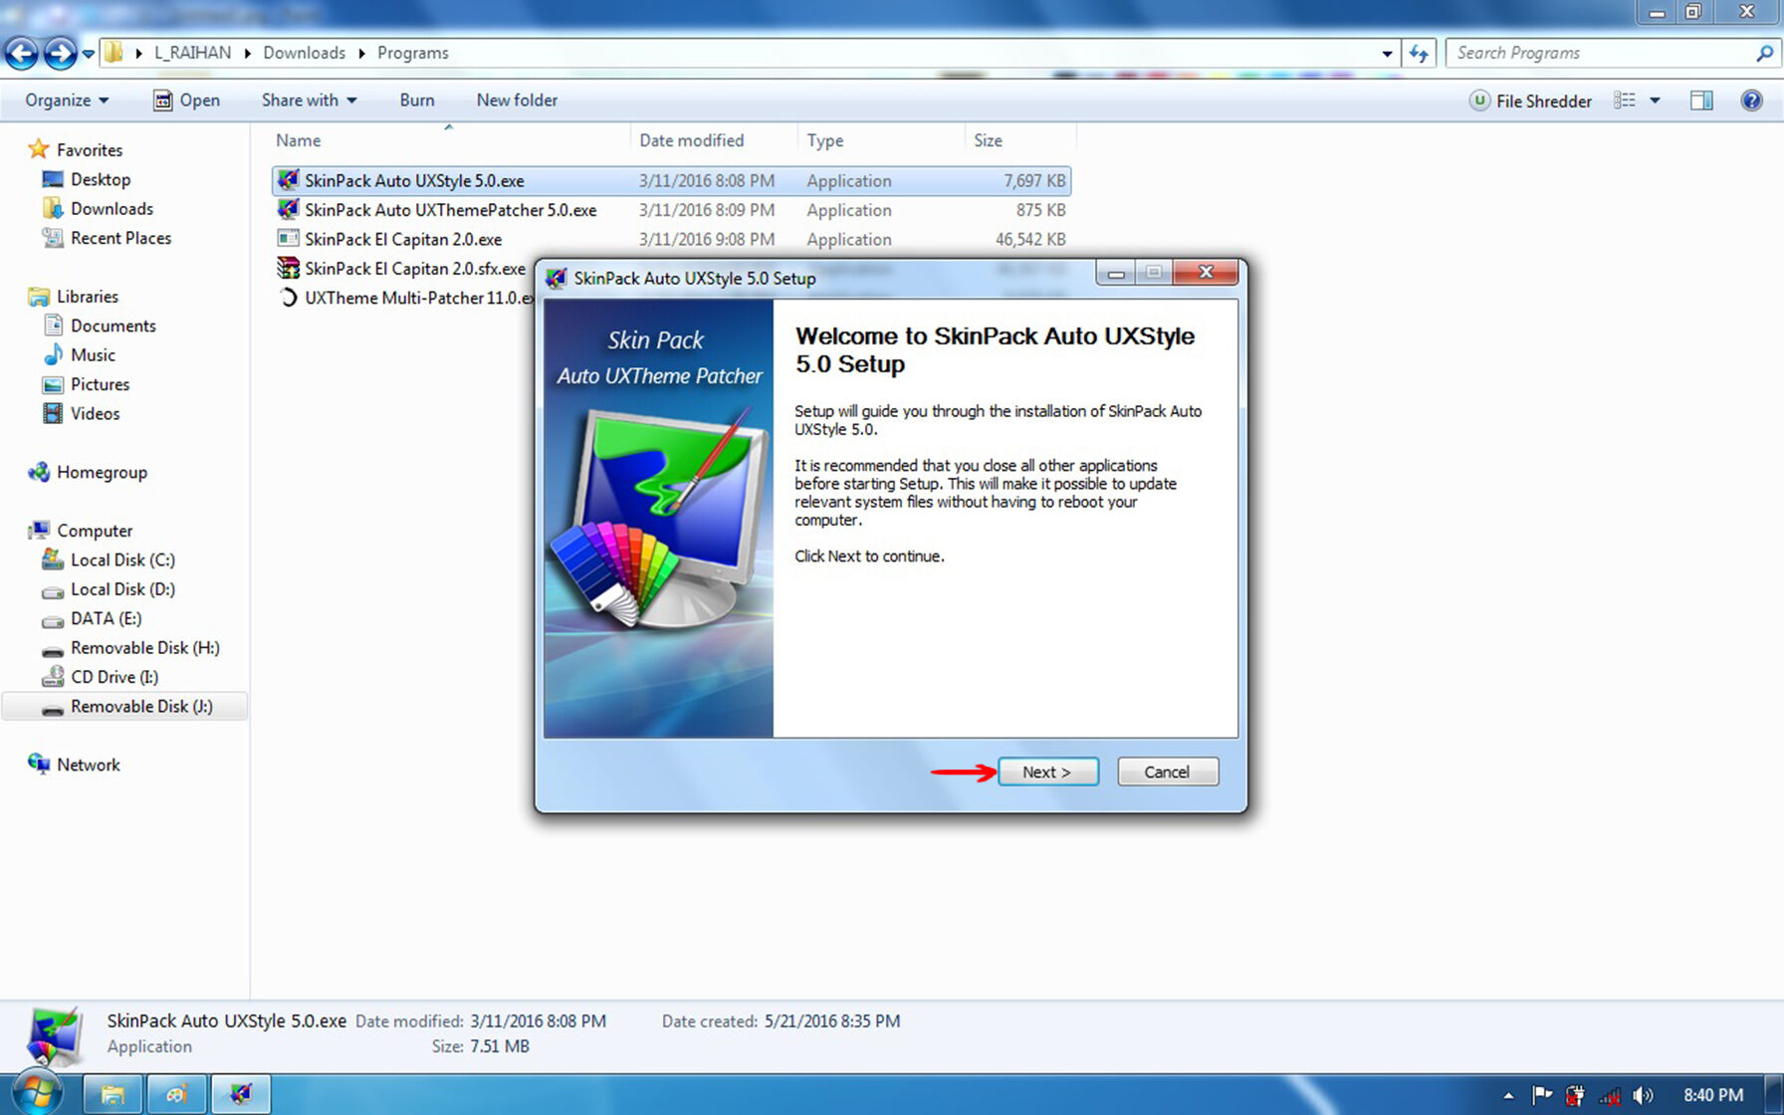Click Burn in the toolbar
1784x1115 pixels.
click(417, 101)
